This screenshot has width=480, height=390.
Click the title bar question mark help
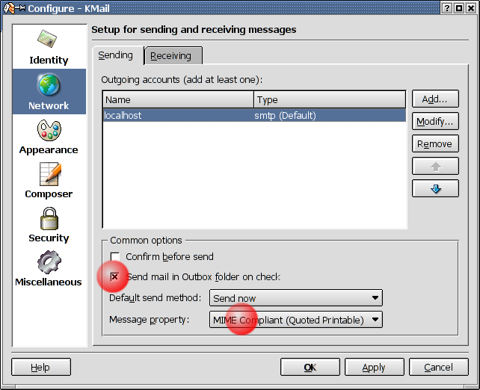click(x=447, y=8)
